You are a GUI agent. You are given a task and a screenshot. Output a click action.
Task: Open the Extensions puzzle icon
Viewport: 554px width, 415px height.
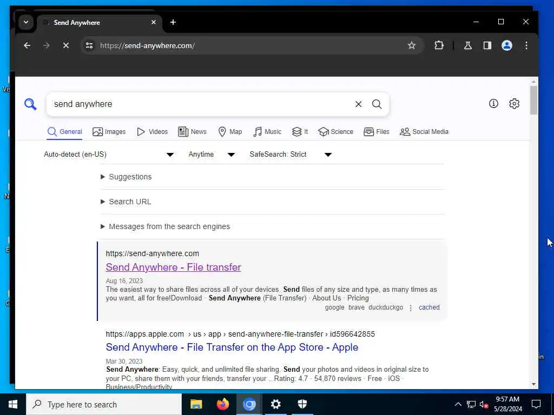[439, 45]
